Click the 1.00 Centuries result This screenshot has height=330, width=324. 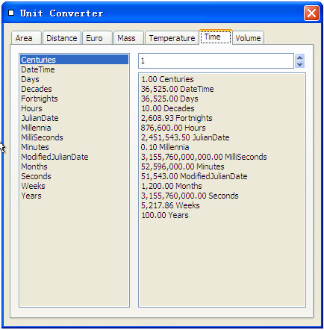tap(167, 79)
